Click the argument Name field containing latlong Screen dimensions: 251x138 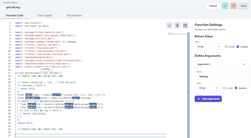coord(221,77)
